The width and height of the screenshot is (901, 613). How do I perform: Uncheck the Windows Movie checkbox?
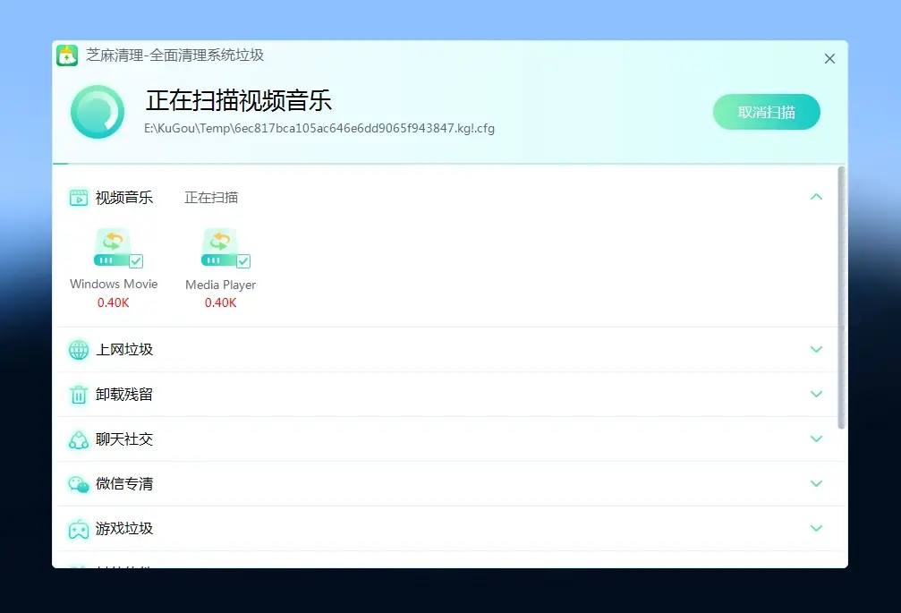click(136, 261)
